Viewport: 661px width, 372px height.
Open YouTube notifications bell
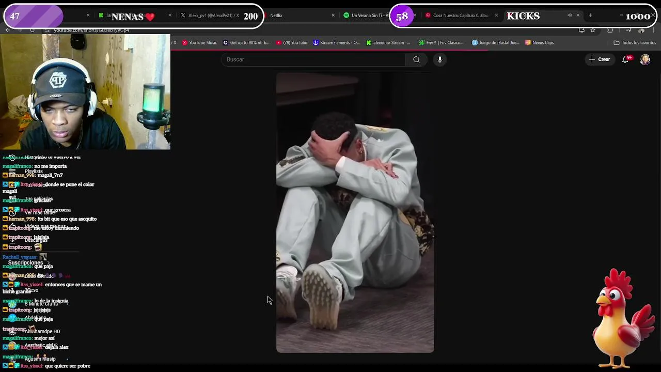[x=625, y=59]
